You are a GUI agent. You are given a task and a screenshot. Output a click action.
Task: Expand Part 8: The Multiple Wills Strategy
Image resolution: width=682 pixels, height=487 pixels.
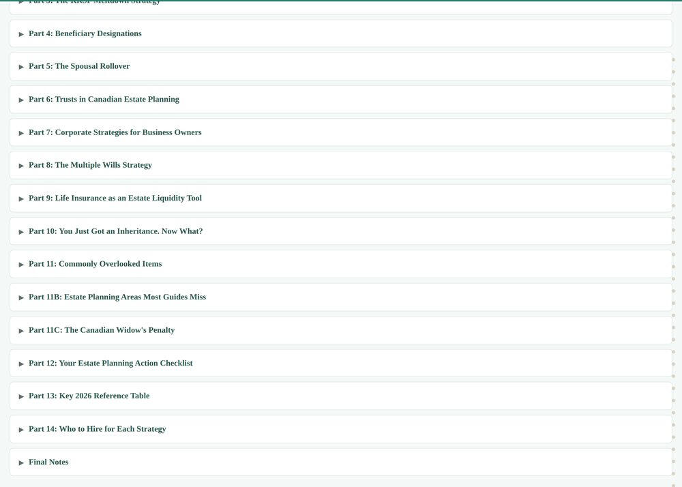tap(341, 165)
